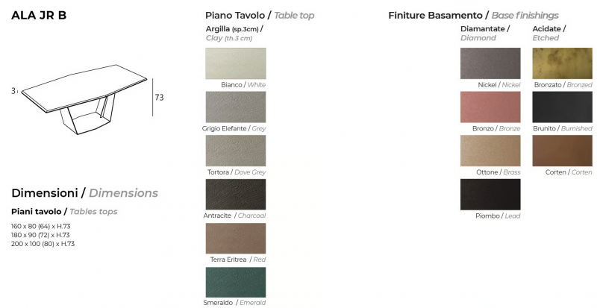Pick the Brunito burnished finish swatch

point(563,107)
